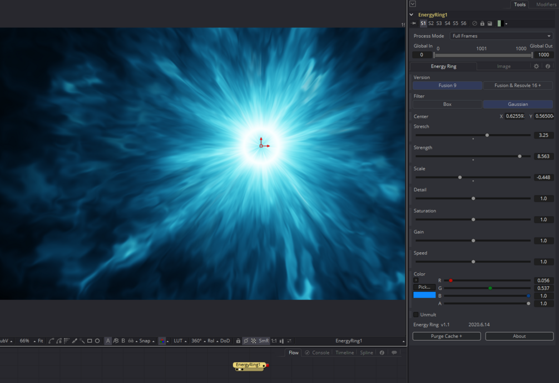Select the polyline tool in viewer toolbar
Viewport: 559px width, 383px height.
51,341
